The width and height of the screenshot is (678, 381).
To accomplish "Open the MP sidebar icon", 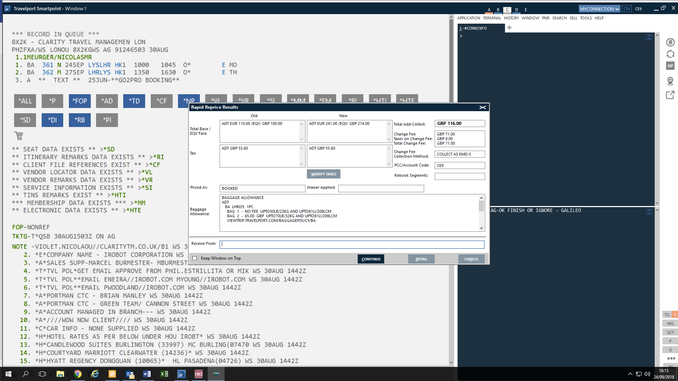I will [670, 66].
